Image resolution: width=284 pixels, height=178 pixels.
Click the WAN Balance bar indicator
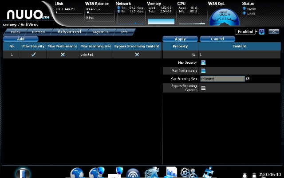[x=88, y=13]
